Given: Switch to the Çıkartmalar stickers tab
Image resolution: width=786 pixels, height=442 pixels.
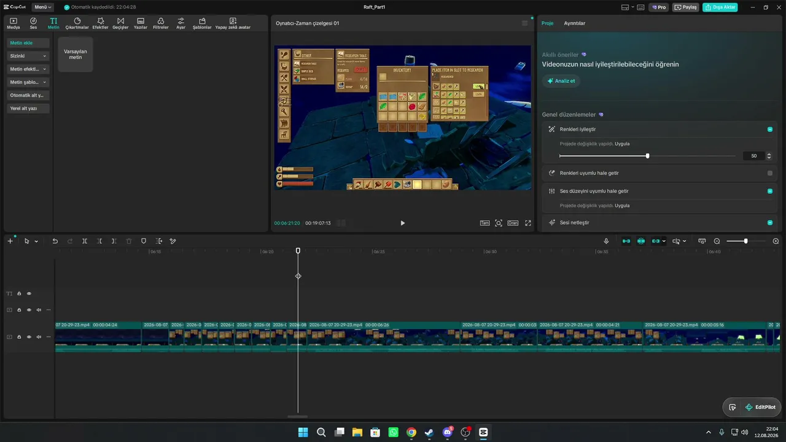Looking at the screenshot, I should pyautogui.click(x=77, y=23).
